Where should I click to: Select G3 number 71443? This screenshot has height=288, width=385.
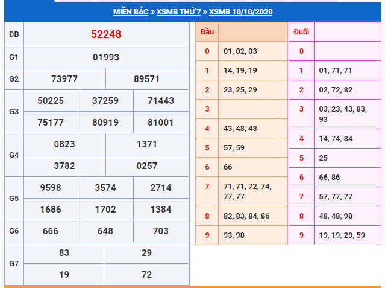[x=161, y=101]
